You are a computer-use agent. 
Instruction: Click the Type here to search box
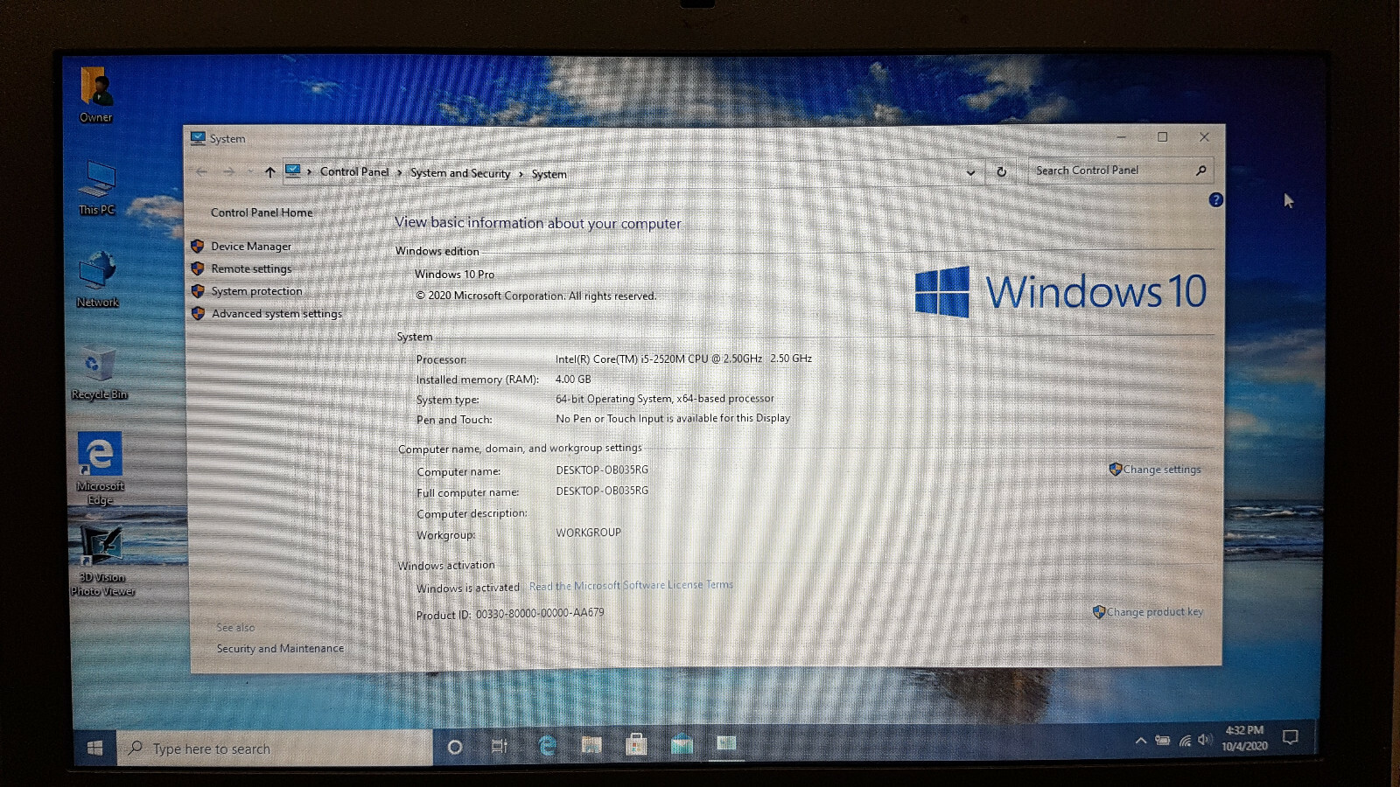[275, 749]
